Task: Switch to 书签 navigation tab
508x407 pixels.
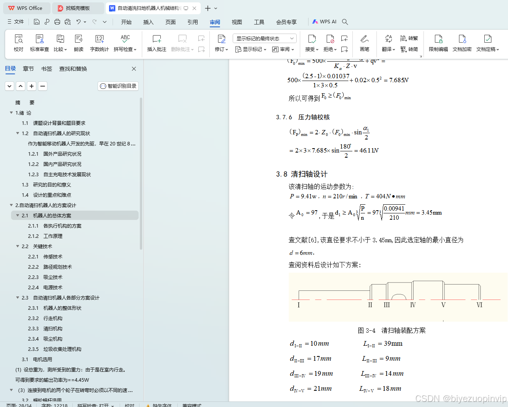Action: [47, 69]
